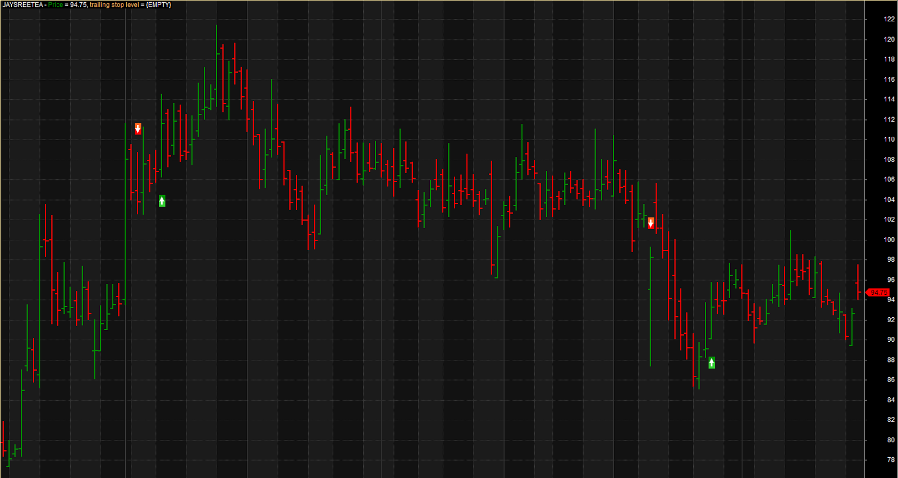This screenshot has width=898, height=478.
Task: Click the green buy arrow near 87.5
Action: 712,363
